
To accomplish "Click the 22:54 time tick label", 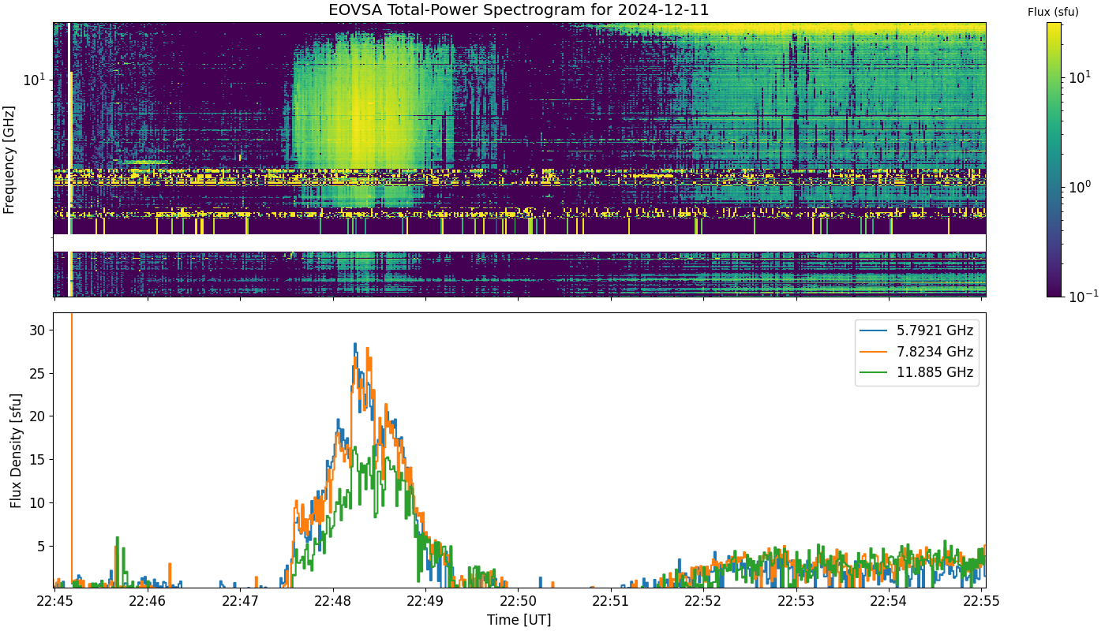I will (890, 601).
